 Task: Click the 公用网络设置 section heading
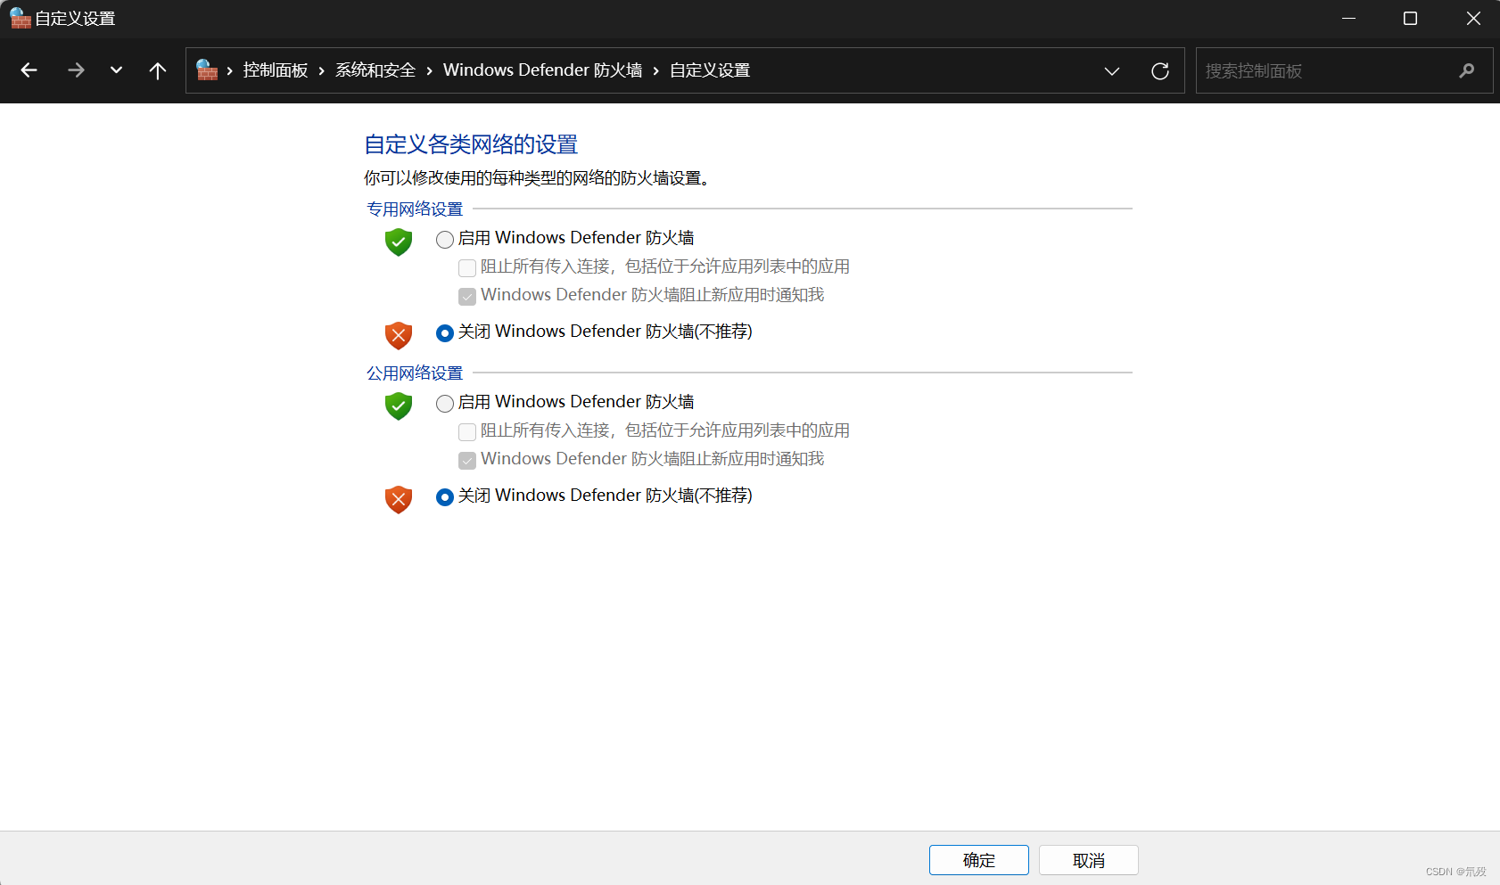(415, 373)
